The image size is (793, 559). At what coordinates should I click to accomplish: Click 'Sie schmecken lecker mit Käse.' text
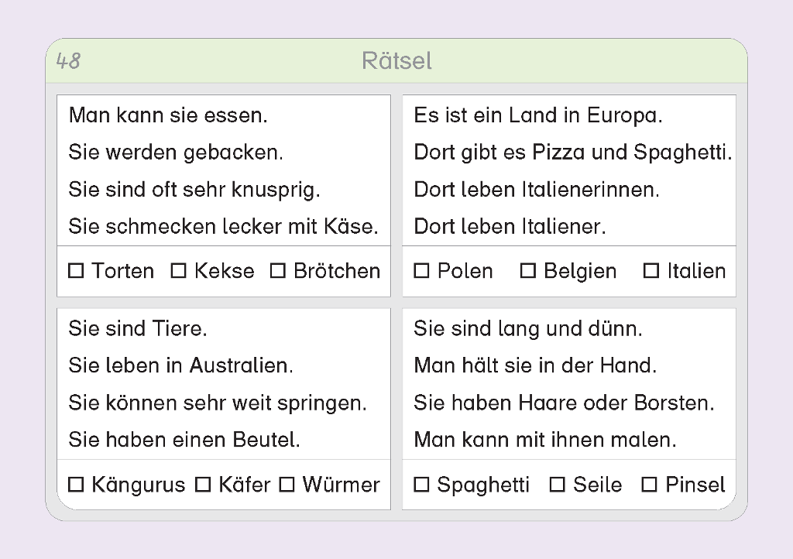(x=223, y=226)
